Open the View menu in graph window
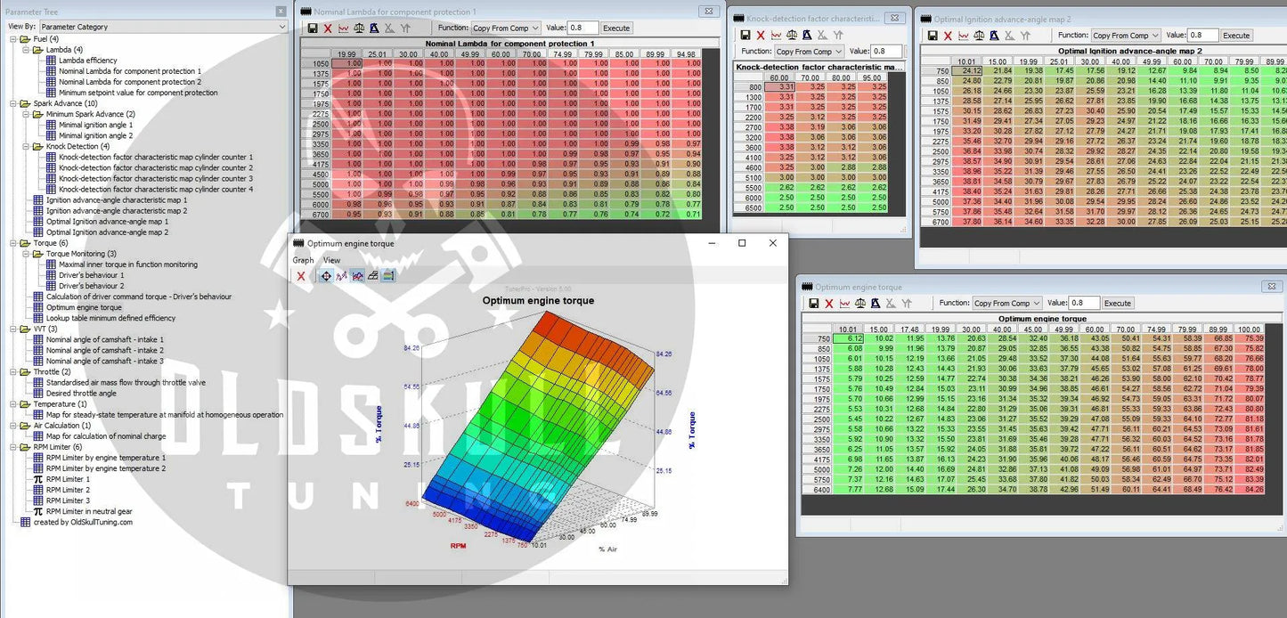 331,260
